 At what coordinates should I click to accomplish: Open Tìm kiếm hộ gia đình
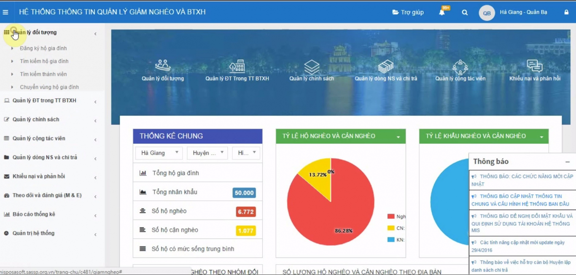pyautogui.click(x=44, y=61)
